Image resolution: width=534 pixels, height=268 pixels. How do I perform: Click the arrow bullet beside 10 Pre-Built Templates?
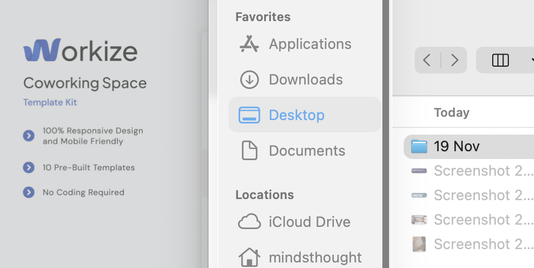(28, 167)
